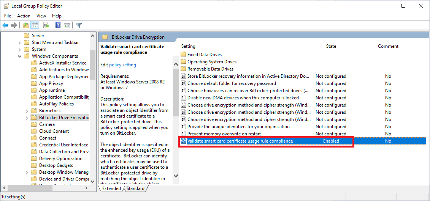Sort by the State column header
The height and width of the screenshot is (201, 430).
pyautogui.click(x=331, y=46)
